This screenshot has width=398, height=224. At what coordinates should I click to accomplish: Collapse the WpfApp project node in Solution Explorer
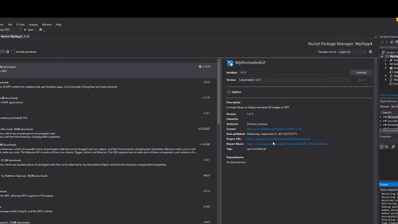pyautogui.click(x=382, y=57)
